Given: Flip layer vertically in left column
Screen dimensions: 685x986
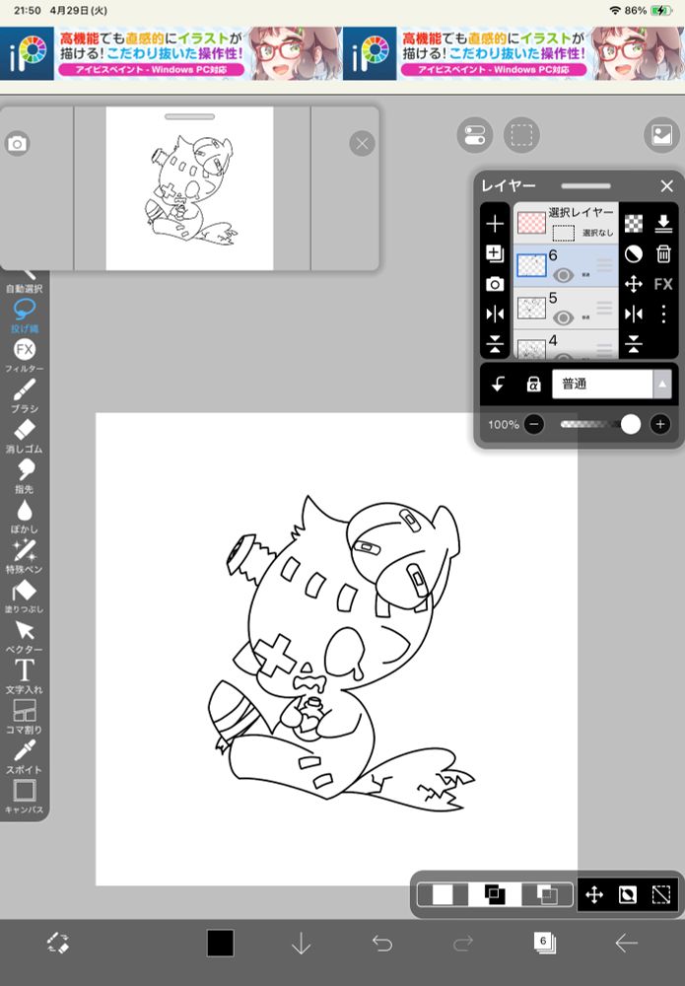Looking at the screenshot, I should pos(495,344).
